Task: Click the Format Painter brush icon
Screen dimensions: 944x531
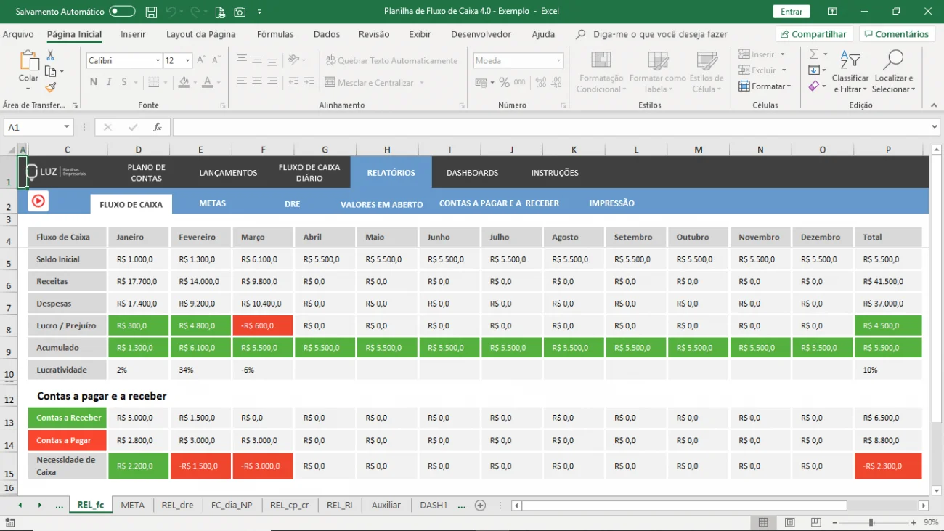Action: click(50, 87)
